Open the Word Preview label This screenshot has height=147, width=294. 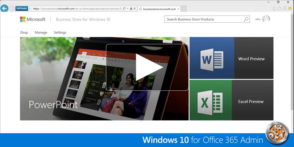point(251,59)
